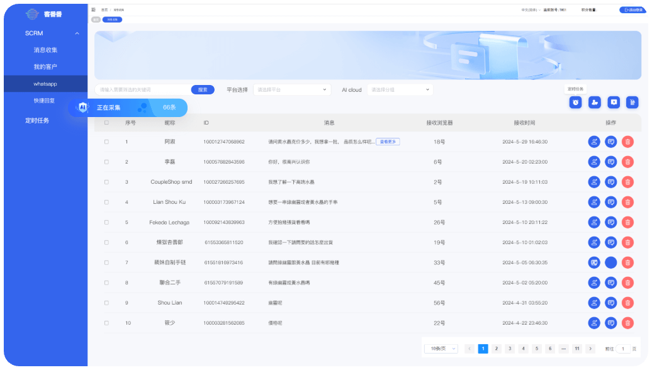652x370 pixels.
Task: Click the keyword search input field
Action: [142, 90]
